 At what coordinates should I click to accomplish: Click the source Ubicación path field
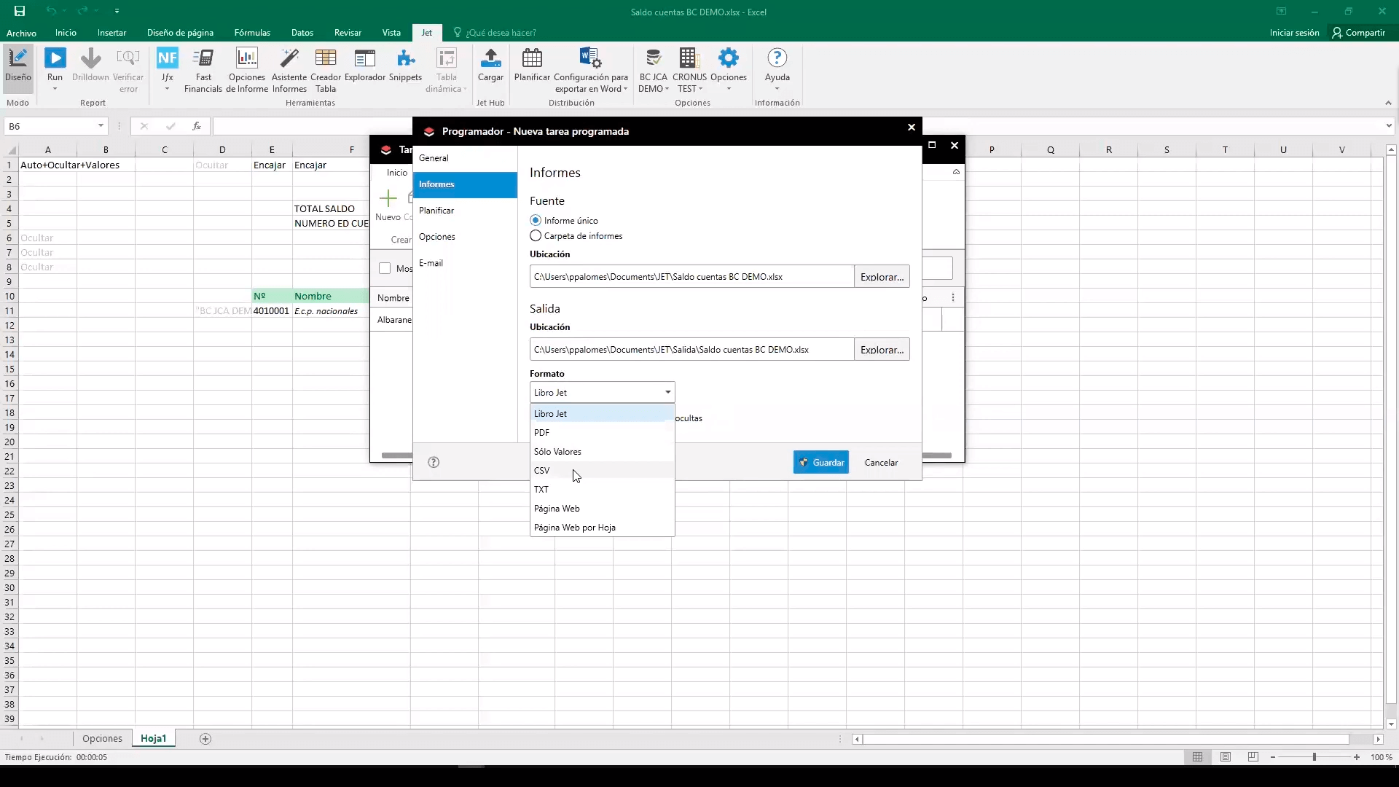[x=691, y=277]
